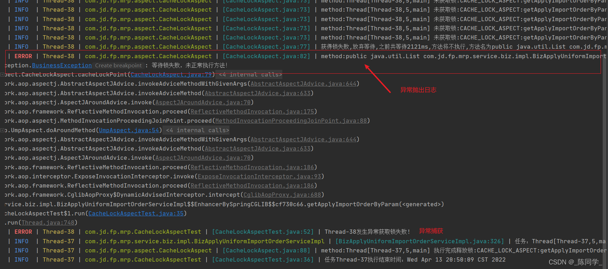Open the MethodInvocationProceedingJoinPoint.java:88 link
The width and height of the screenshot is (608, 269).
tap(291, 121)
